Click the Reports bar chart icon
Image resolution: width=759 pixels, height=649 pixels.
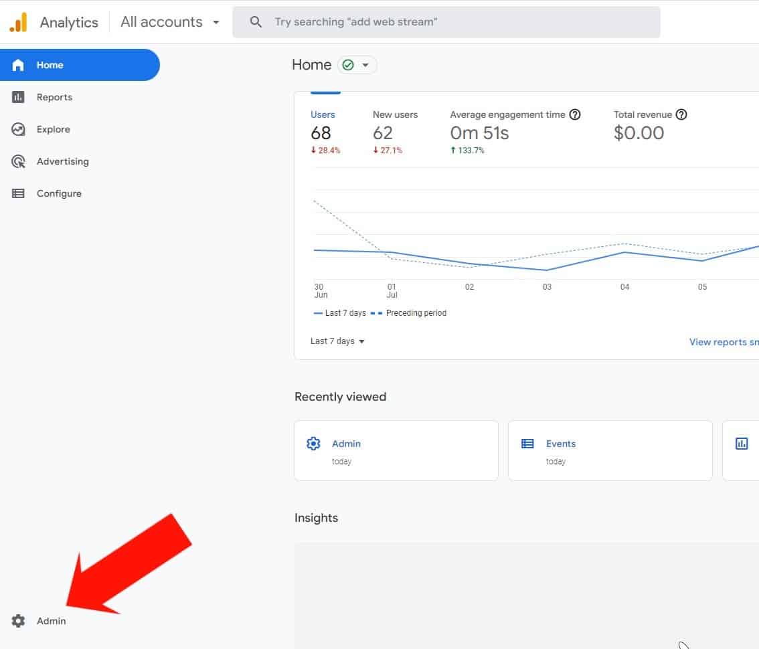18,97
